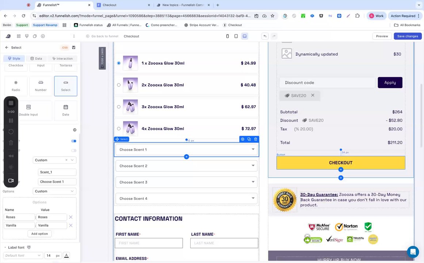Bookmark this page with star icon
The width and height of the screenshot is (424, 263).
coord(272,16)
